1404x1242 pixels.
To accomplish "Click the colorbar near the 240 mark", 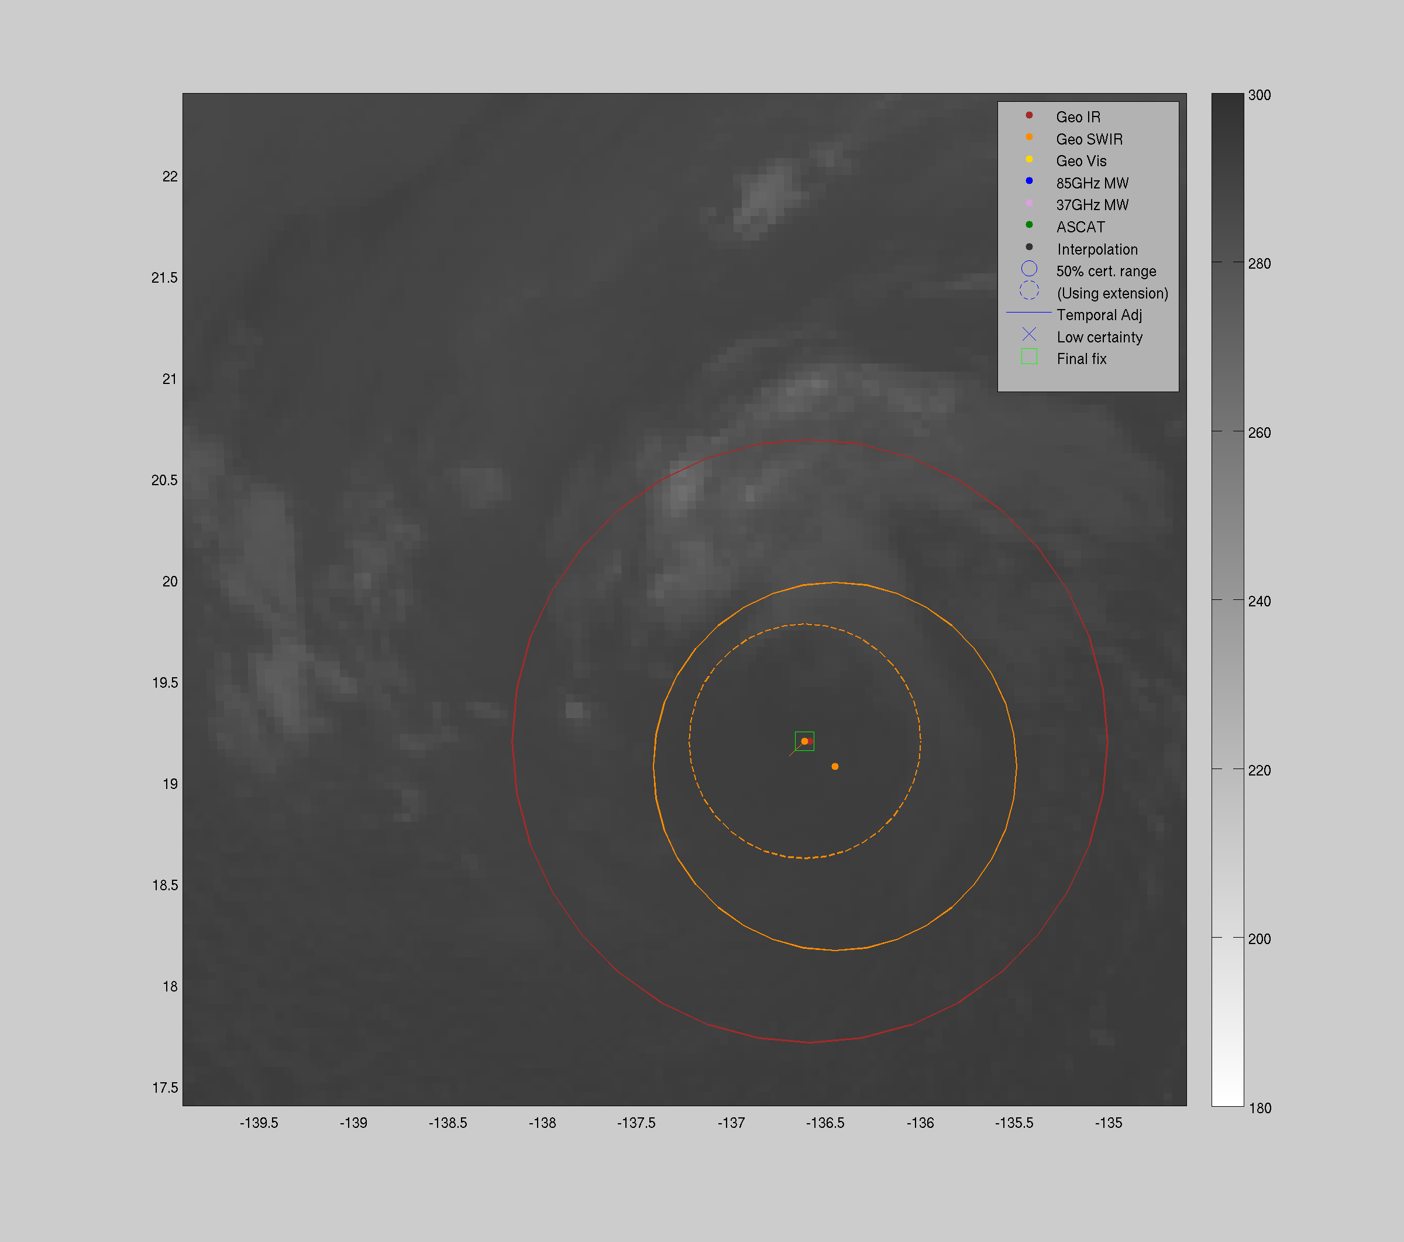I will point(1227,600).
